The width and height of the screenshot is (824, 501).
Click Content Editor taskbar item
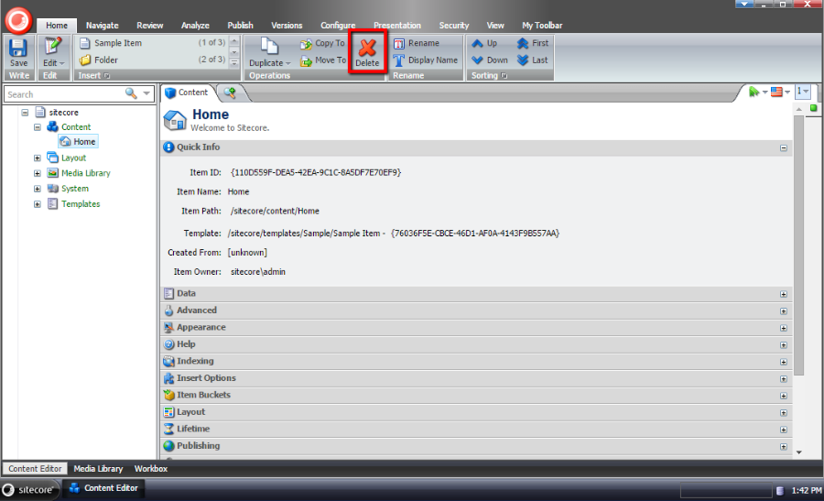tap(104, 488)
